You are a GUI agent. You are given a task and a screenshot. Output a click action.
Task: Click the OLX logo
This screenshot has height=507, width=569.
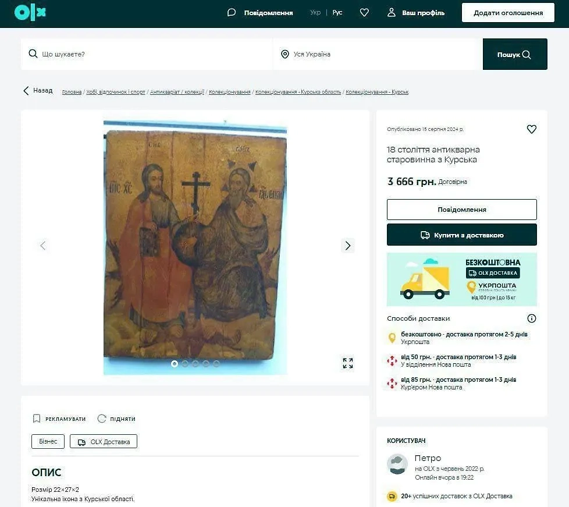[29, 12]
